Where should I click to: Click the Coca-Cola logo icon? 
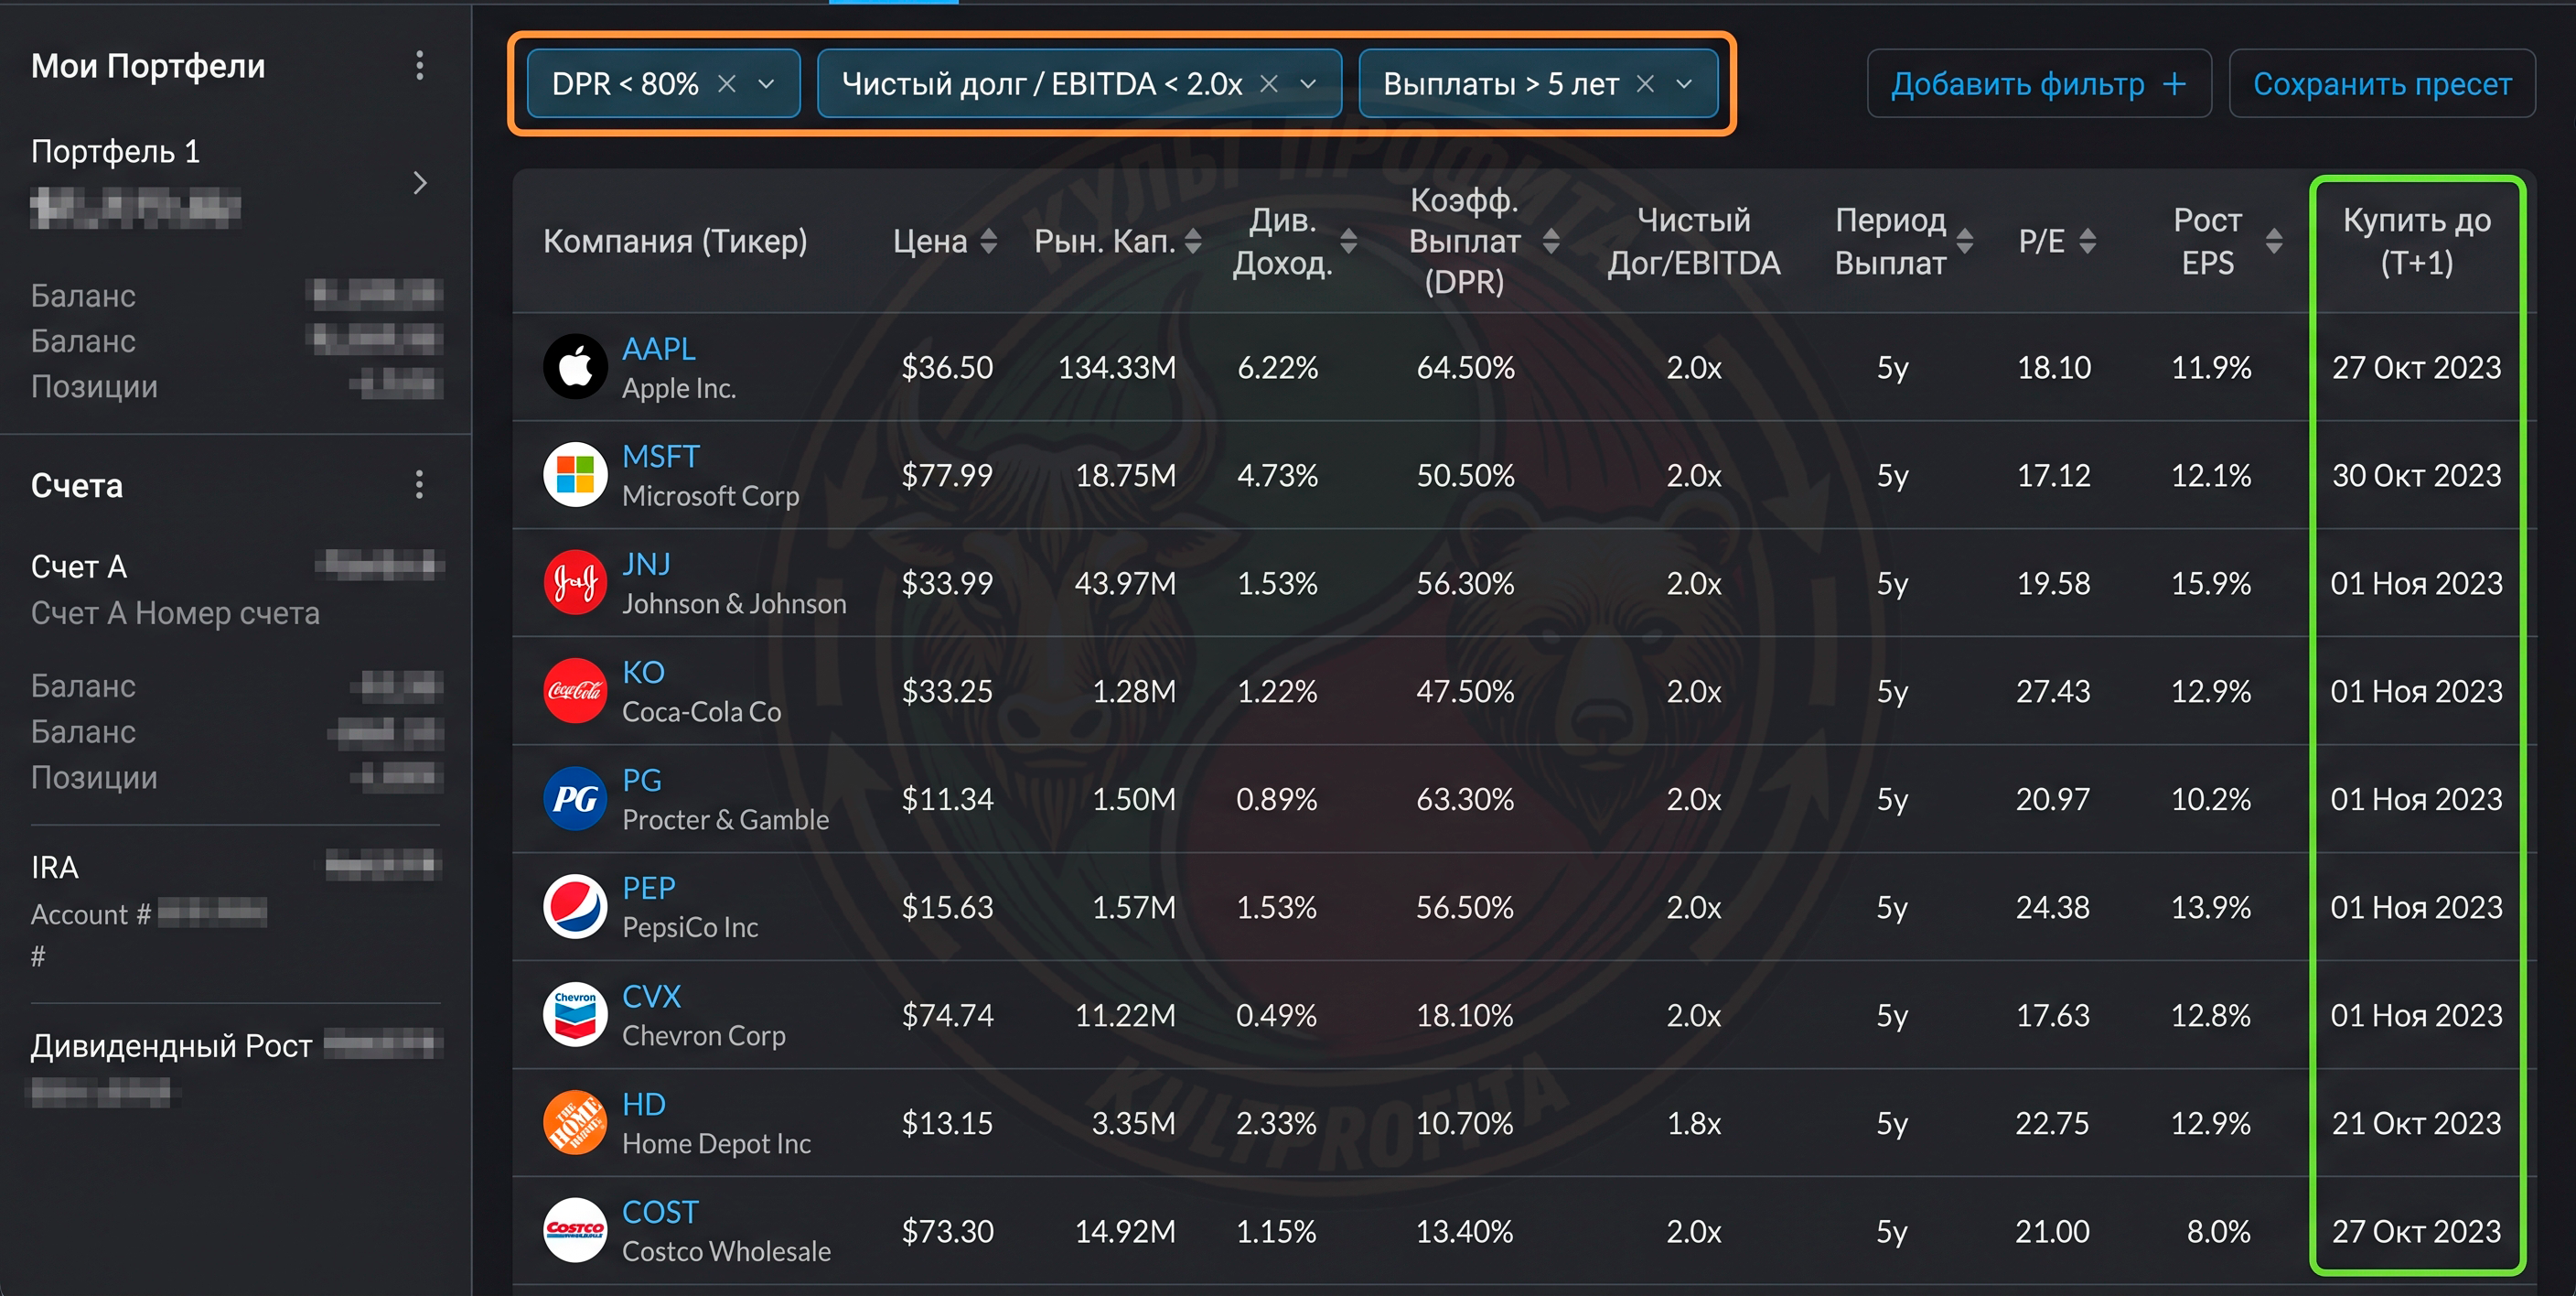[x=575, y=690]
